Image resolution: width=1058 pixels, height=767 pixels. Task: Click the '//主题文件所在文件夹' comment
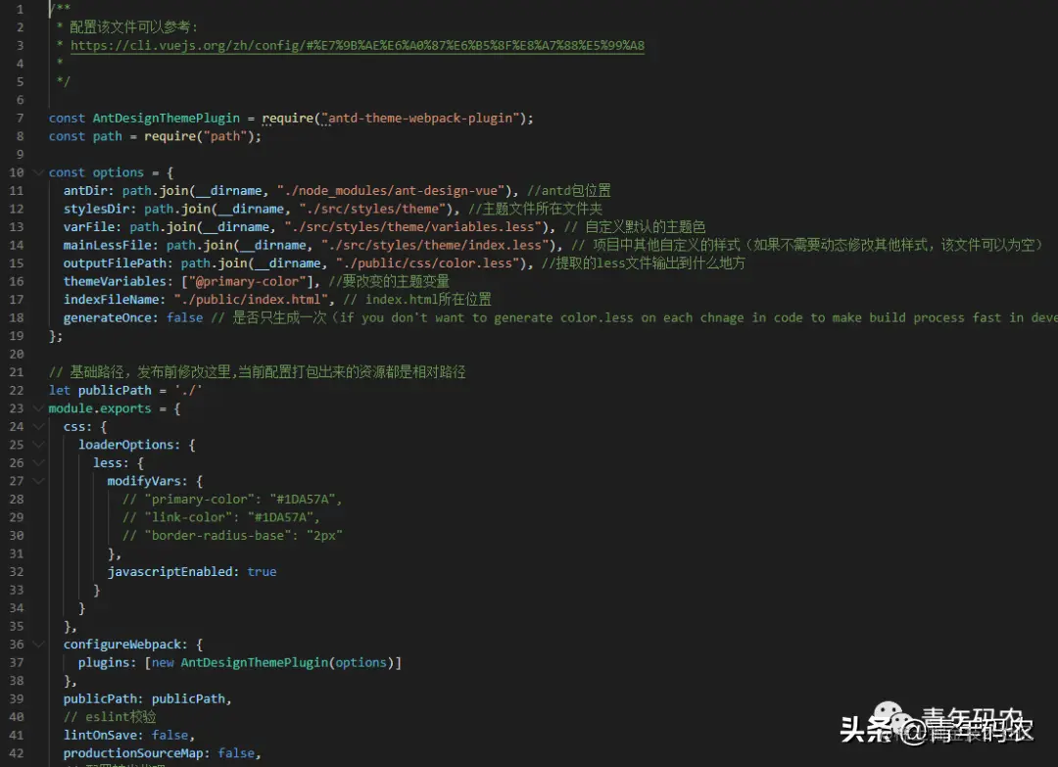click(535, 209)
